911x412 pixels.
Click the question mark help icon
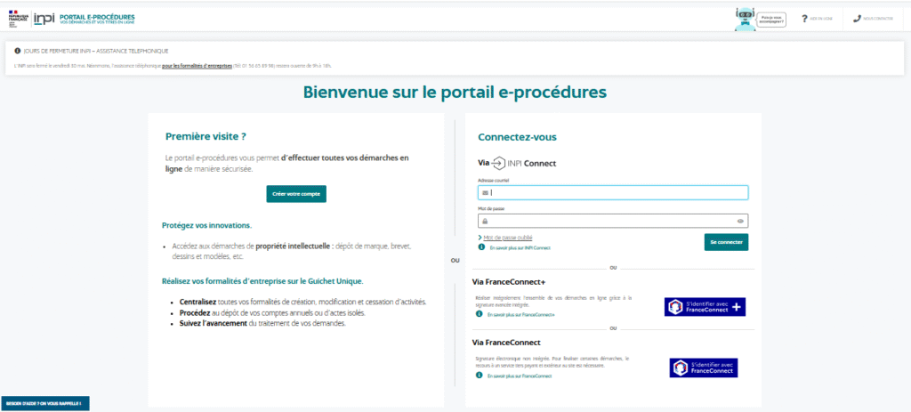(x=804, y=18)
